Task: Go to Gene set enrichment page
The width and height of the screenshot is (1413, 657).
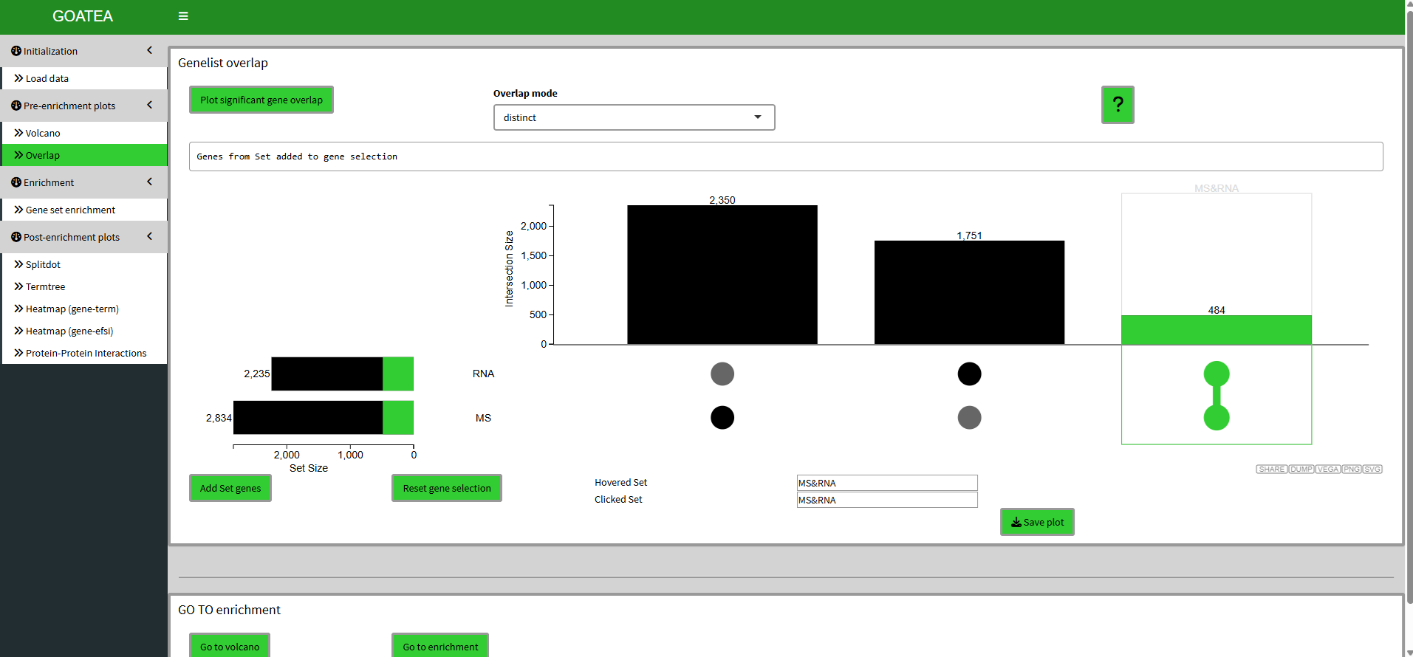Action: pos(70,210)
